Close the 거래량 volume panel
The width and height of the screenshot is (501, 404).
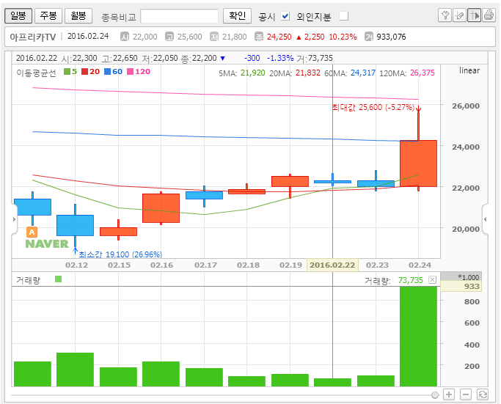433,280
